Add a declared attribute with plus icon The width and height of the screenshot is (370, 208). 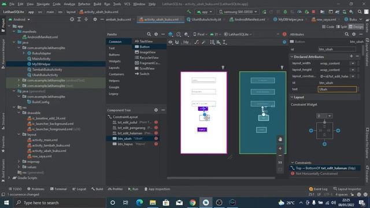pos(351,56)
